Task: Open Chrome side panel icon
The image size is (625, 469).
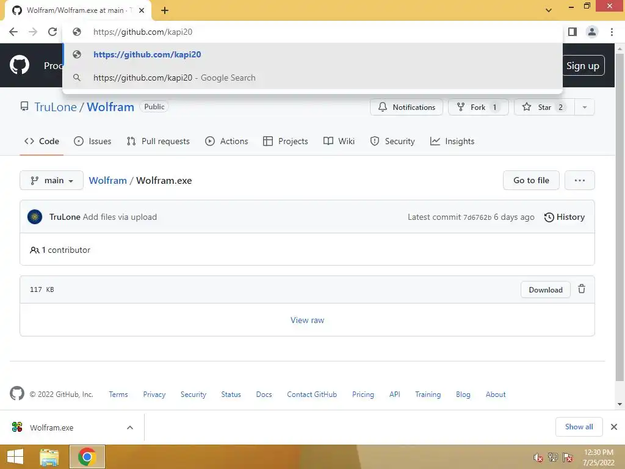Action: [573, 32]
